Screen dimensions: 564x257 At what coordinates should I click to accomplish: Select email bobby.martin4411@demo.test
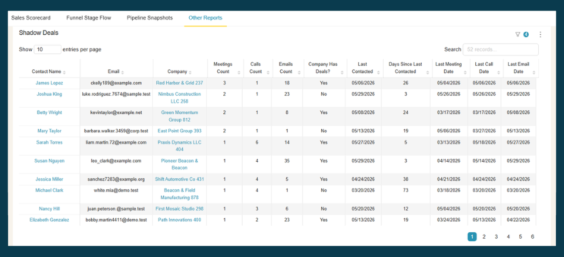click(116, 220)
